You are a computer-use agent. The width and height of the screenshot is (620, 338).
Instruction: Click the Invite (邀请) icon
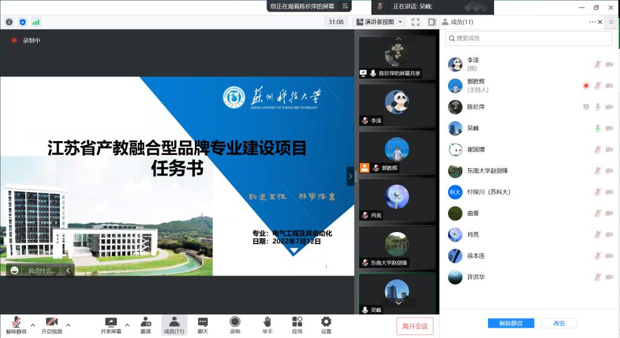146,322
